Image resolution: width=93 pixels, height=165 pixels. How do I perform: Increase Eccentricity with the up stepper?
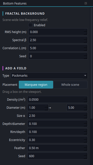[x=85, y=138]
